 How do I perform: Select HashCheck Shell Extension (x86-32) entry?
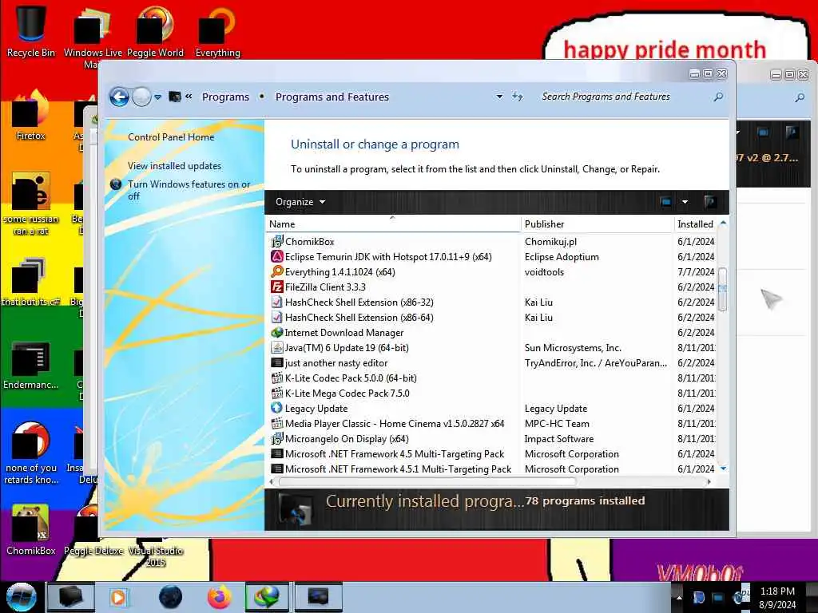coord(359,303)
